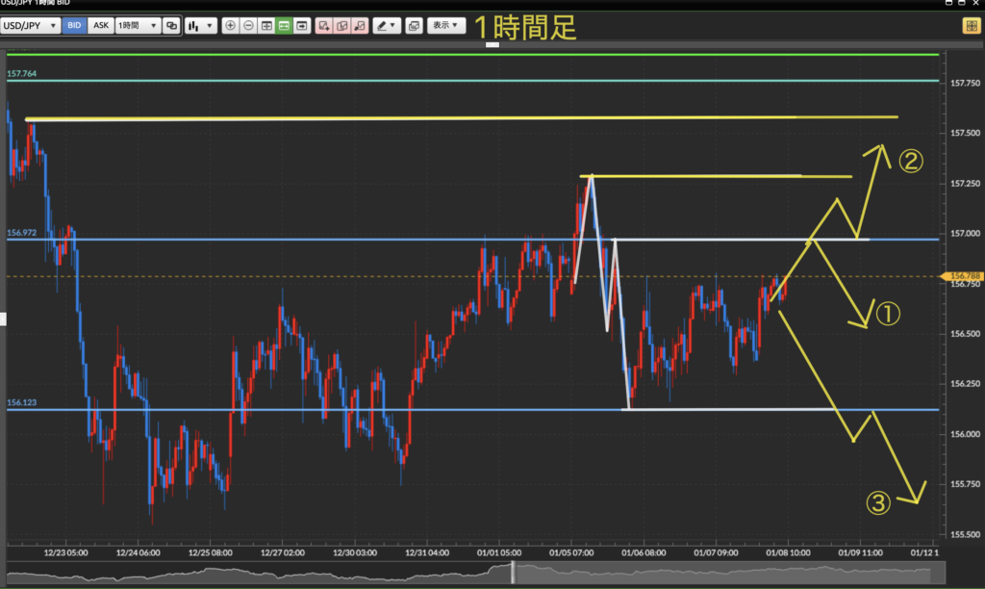Click the third pink toolbar icon

click(359, 26)
